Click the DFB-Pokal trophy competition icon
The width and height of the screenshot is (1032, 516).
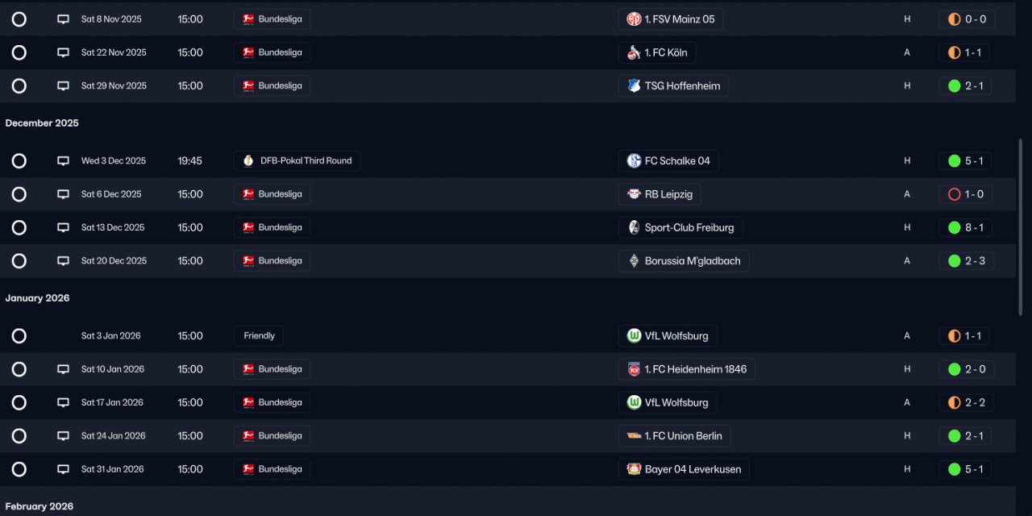click(248, 161)
